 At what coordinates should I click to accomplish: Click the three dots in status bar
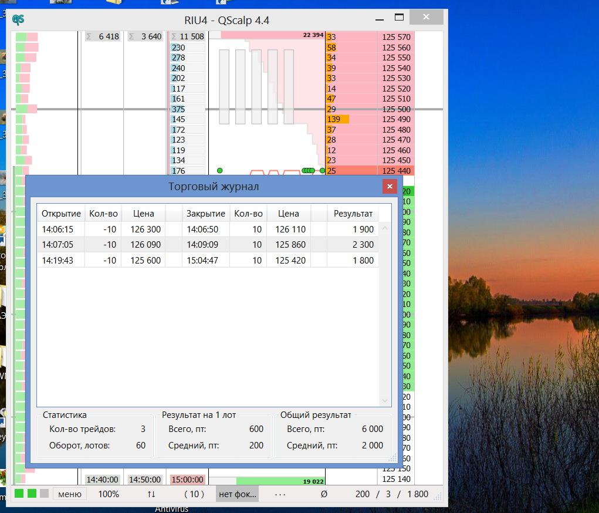[280, 494]
